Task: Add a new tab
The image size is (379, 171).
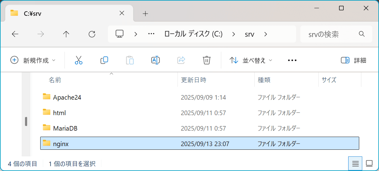Action: click(145, 14)
